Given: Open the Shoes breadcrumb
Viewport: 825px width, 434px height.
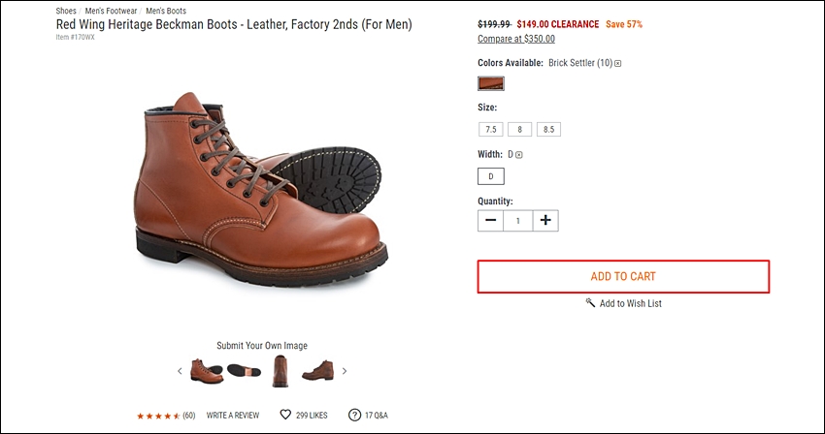Looking at the screenshot, I should [x=66, y=11].
